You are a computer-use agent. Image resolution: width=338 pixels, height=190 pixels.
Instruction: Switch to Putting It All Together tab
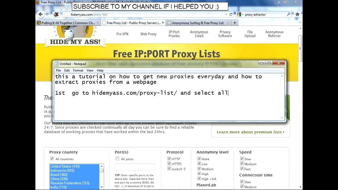point(68,23)
